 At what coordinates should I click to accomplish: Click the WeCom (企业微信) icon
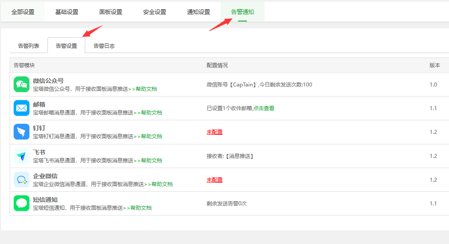click(x=22, y=179)
